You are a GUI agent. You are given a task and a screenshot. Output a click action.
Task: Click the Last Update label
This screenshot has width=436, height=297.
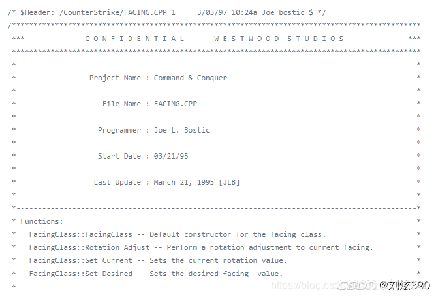point(117,182)
